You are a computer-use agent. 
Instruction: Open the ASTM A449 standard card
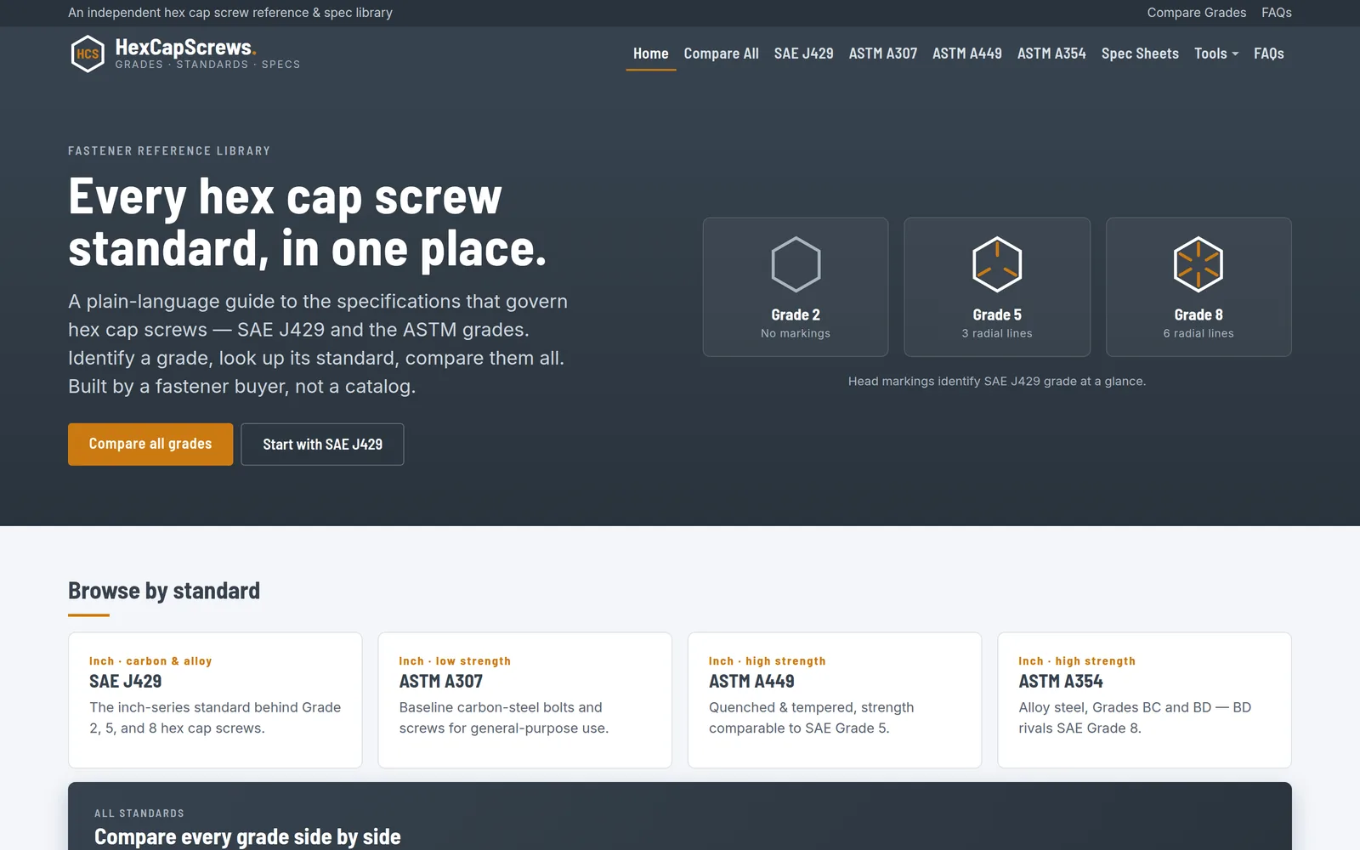click(835, 700)
